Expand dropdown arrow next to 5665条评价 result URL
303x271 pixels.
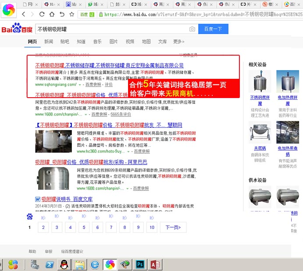click(x=86, y=115)
